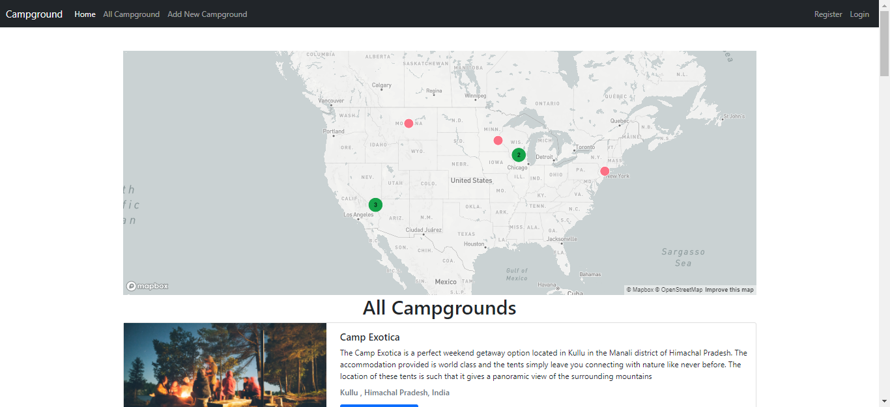Image resolution: width=890 pixels, height=407 pixels.
Task: Click the Portland label on map
Action: (334, 131)
